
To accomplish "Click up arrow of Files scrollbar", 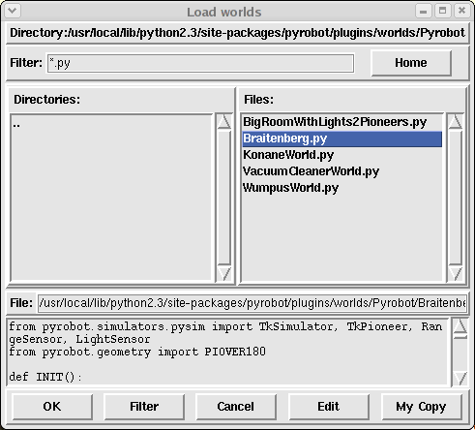I will click(456, 122).
